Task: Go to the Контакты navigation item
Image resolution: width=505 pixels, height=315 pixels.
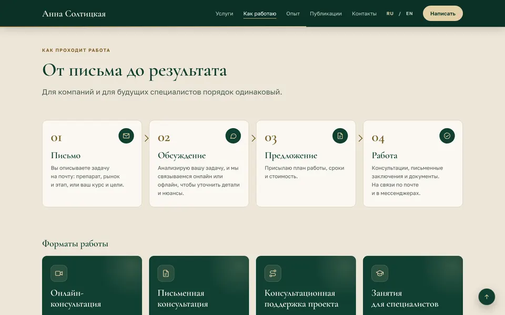Action: (364, 14)
